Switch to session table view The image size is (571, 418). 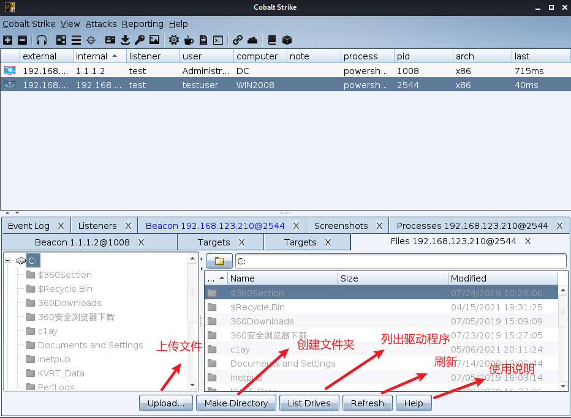pyautogui.click(x=76, y=40)
